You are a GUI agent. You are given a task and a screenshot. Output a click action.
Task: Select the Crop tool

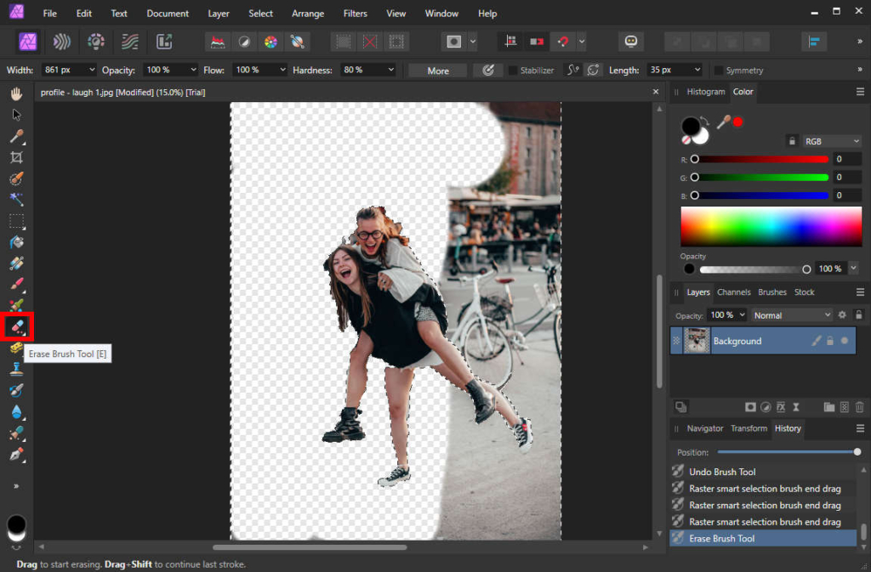16,158
